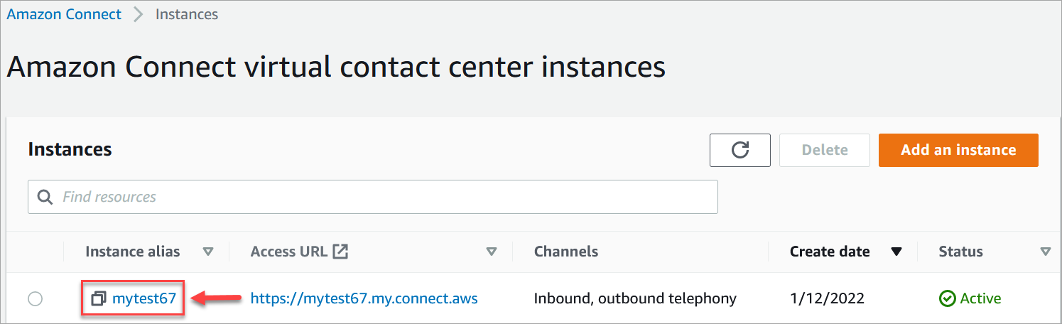Select the mytest67 instance radio button

click(35, 299)
